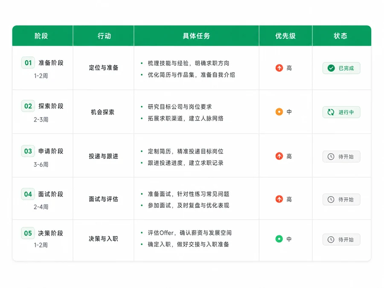Click the 状态 column header
Screen dimensions: 384x288
coord(342,36)
